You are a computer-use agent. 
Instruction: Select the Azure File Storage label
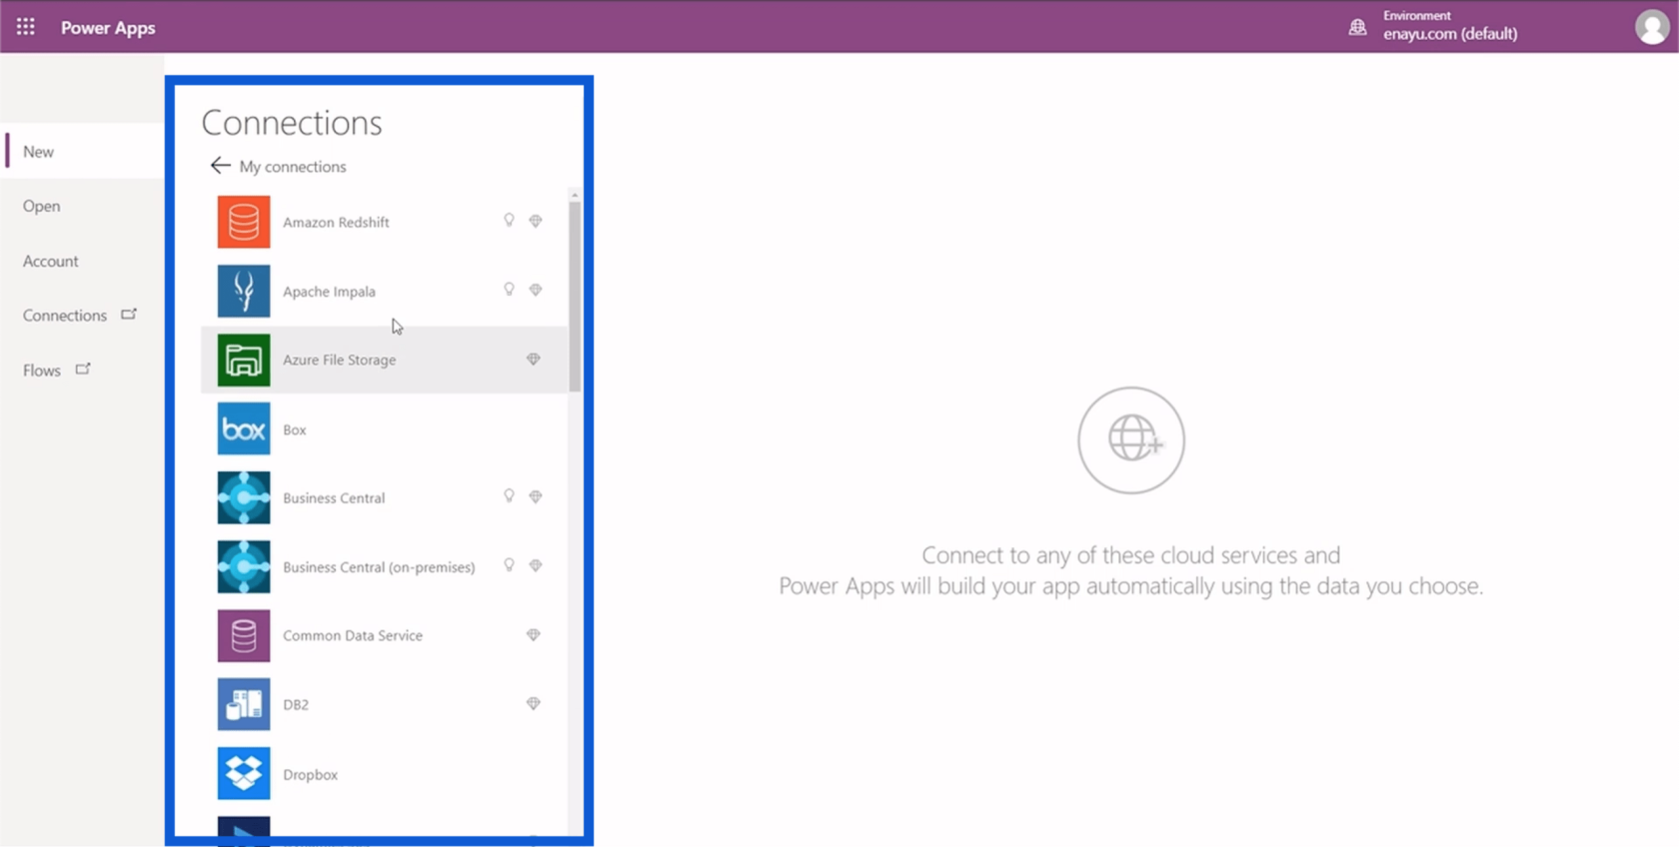pos(340,361)
